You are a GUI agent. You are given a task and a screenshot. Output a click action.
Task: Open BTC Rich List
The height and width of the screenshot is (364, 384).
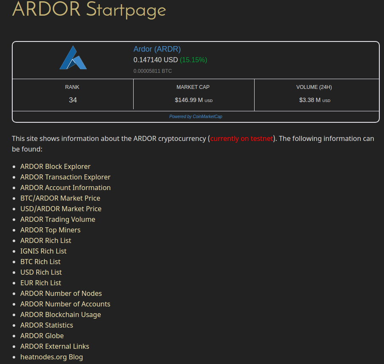pyautogui.click(x=41, y=262)
